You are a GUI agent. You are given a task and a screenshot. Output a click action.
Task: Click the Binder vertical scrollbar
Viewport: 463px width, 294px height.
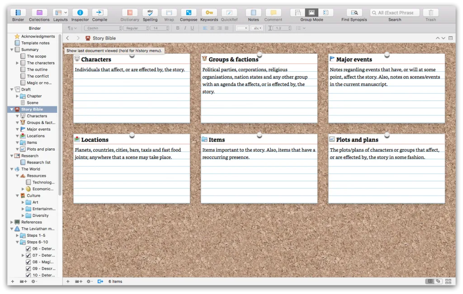pos(60,115)
